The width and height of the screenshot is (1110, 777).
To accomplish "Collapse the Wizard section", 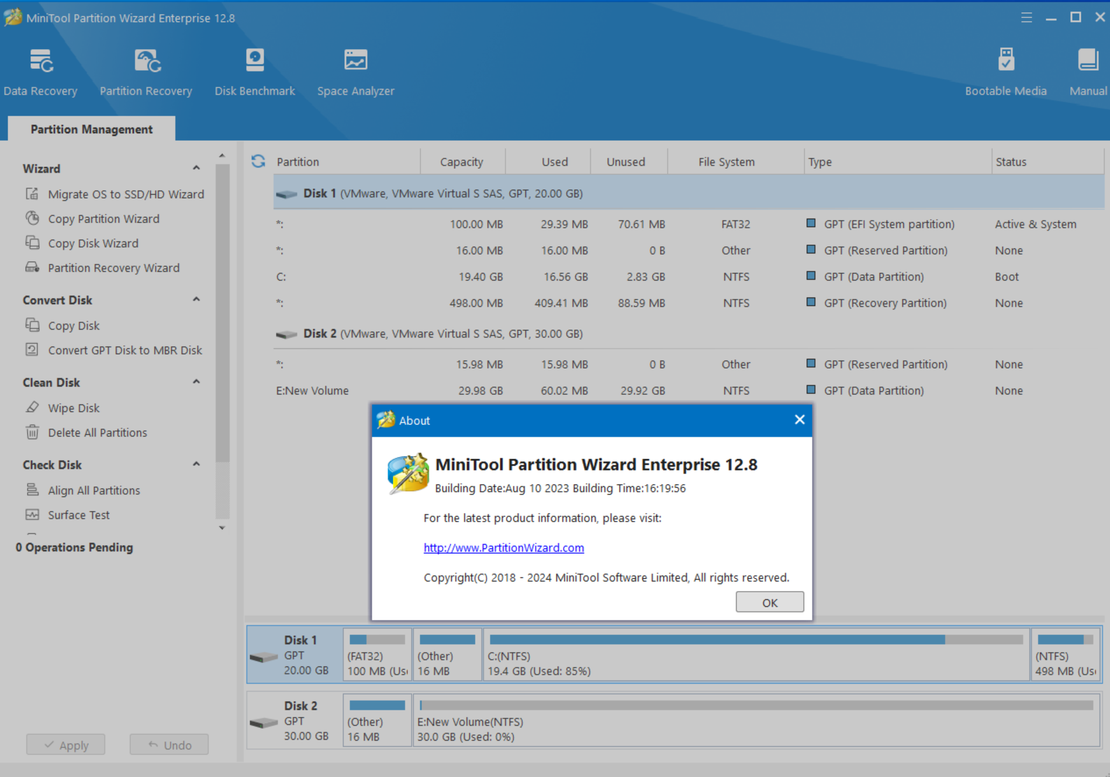I will coord(196,168).
